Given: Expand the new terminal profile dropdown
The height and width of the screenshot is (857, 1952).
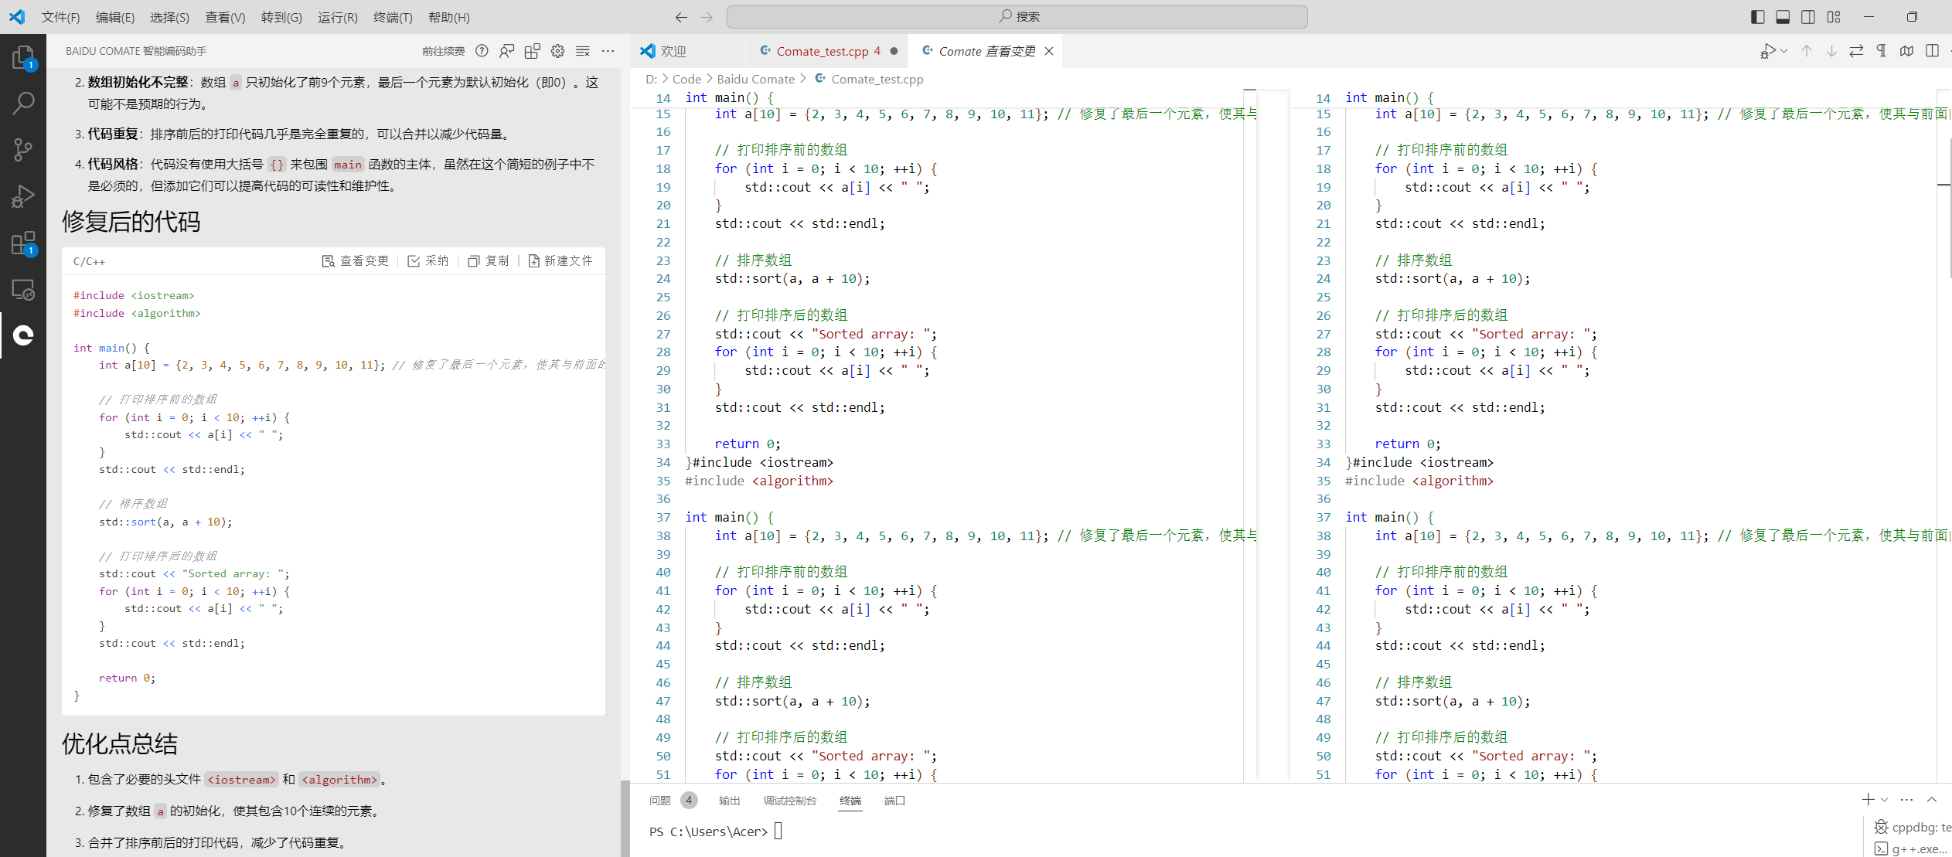Looking at the screenshot, I should click(x=1884, y=799).
